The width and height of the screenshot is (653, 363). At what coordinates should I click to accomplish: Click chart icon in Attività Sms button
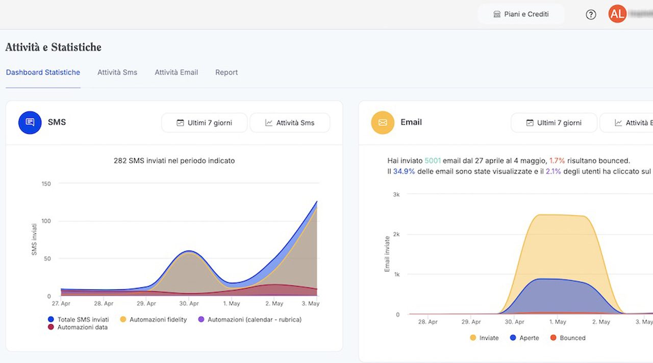point(268,123)
